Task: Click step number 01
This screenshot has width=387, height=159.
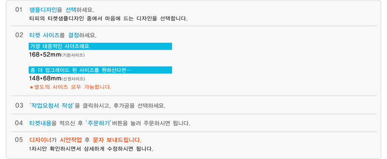Action: tap(19, 10)
